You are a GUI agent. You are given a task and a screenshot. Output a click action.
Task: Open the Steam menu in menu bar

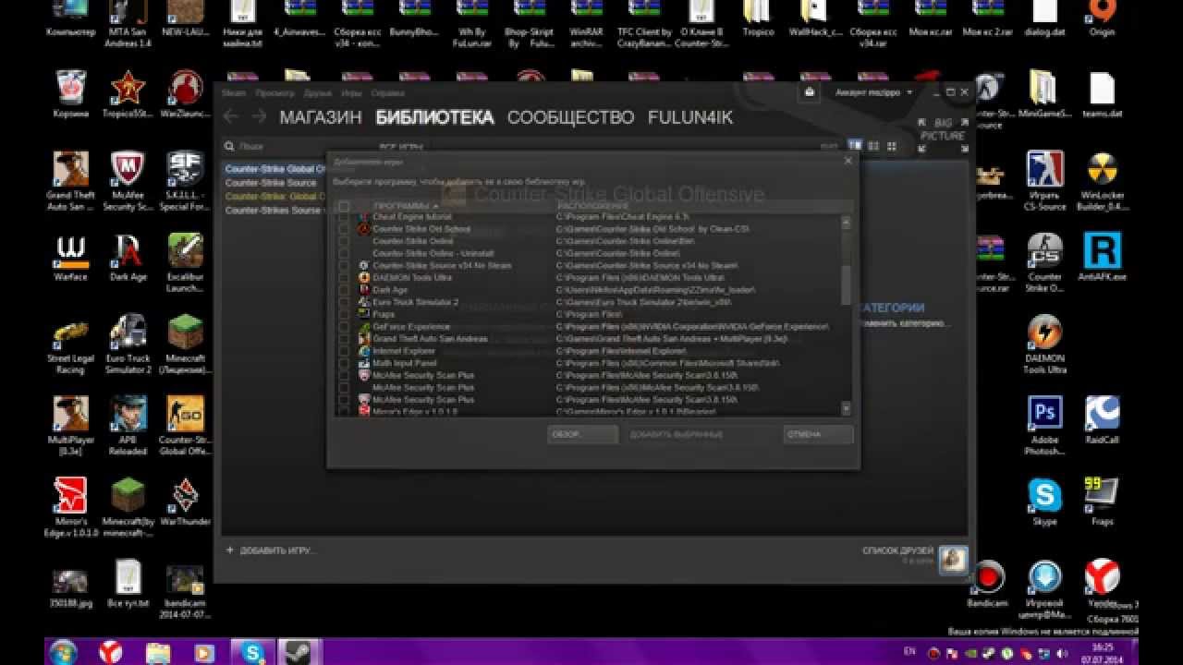click(x=235, y=93)
